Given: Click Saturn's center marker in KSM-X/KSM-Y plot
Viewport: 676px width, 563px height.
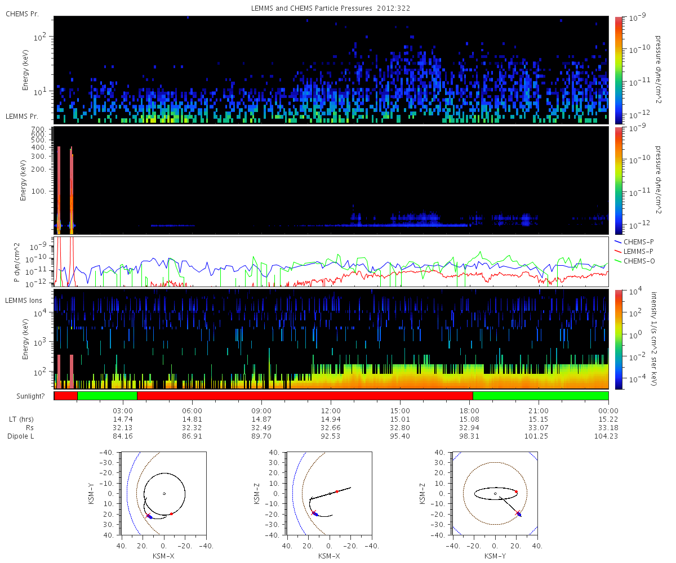Looking at the screenshot, I should pos(164,494).
